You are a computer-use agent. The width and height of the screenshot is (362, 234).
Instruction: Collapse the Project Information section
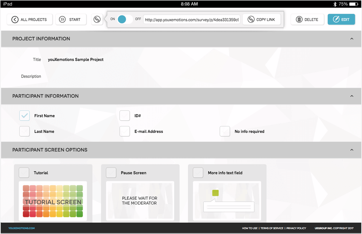pos(351,39)
